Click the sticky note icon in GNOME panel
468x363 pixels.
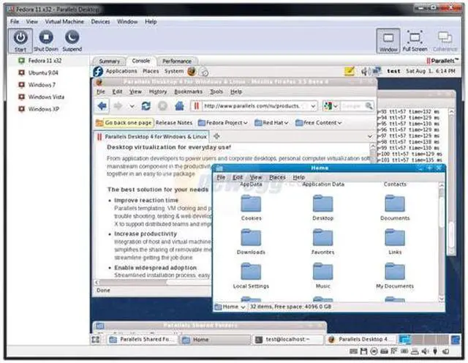point(350,71)
